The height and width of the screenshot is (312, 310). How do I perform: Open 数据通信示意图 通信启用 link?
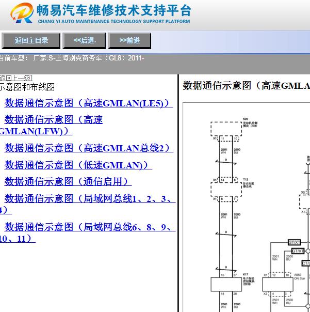click(68, 181)
